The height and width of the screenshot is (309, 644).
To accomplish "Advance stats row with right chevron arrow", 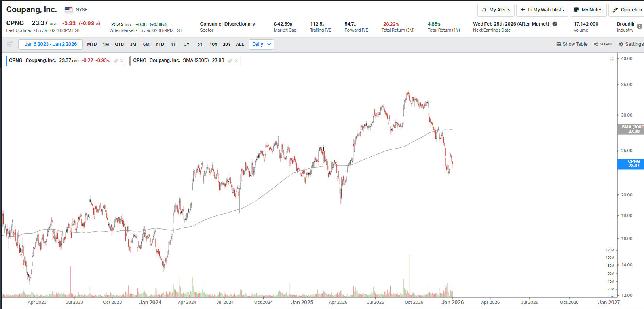I will (x=639, y=26).
